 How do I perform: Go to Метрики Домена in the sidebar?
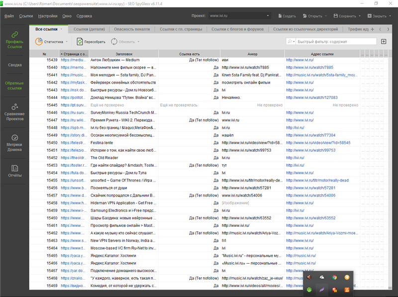tap(14, 143)
